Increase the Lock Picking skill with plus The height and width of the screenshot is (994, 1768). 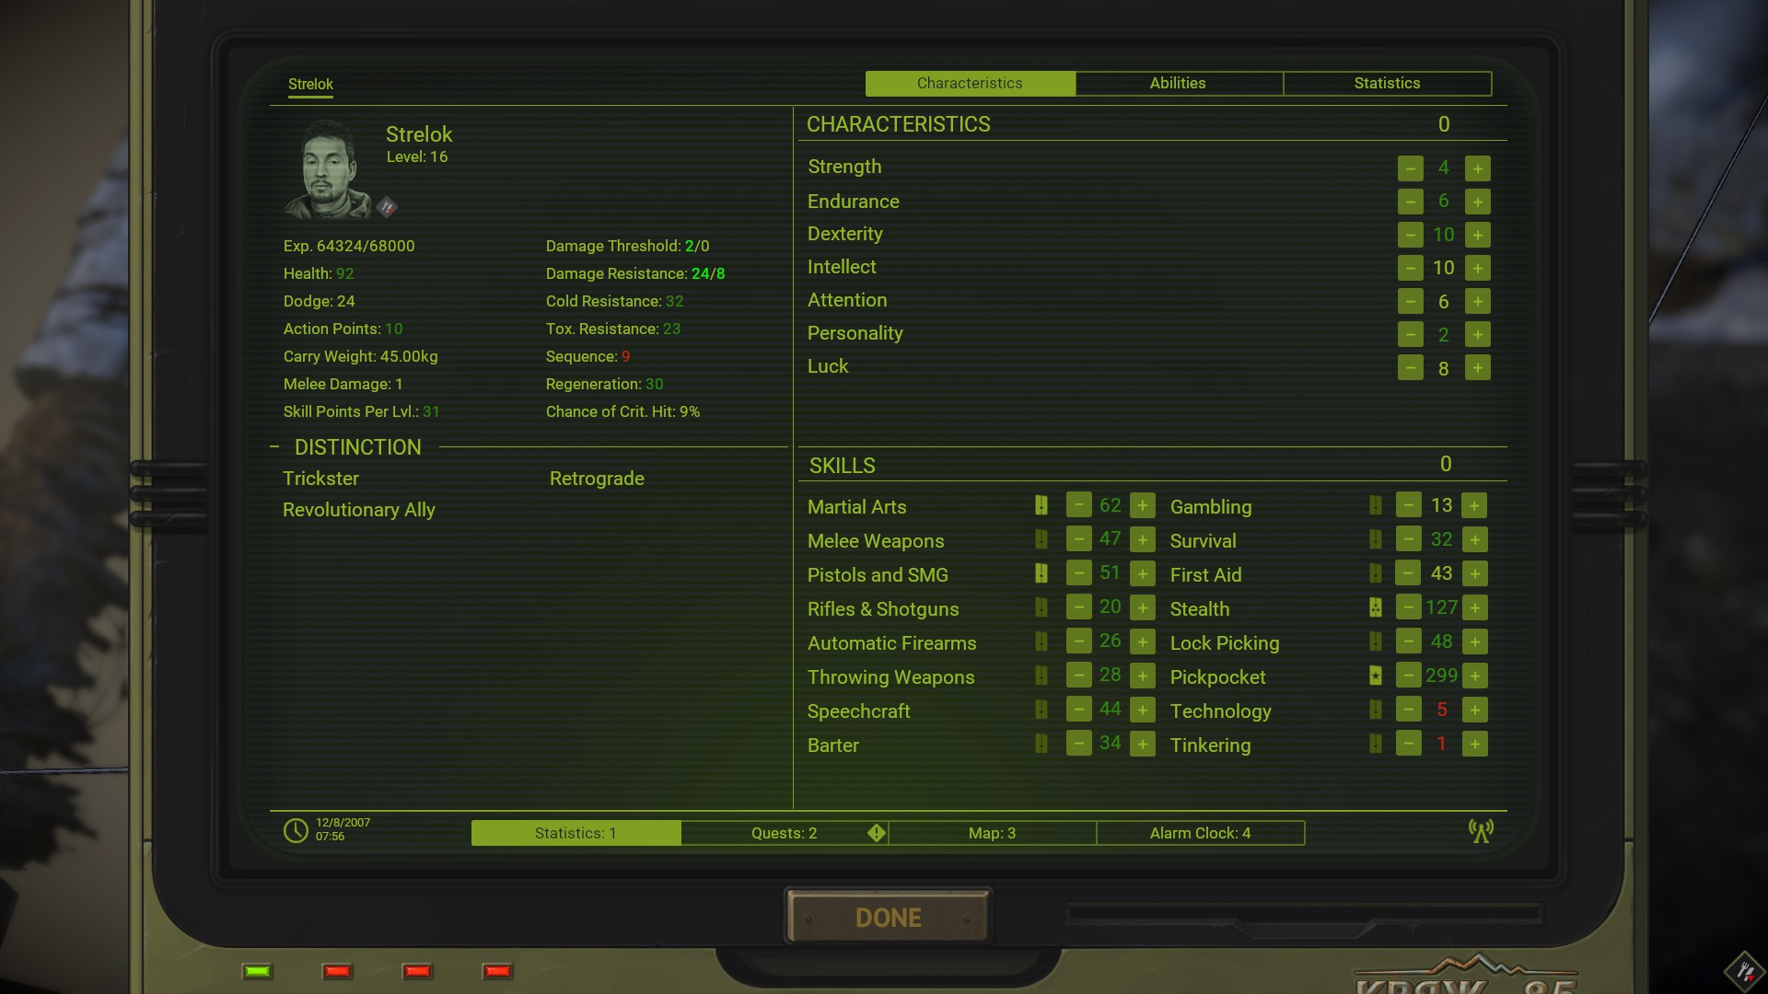coord(1474,642)
